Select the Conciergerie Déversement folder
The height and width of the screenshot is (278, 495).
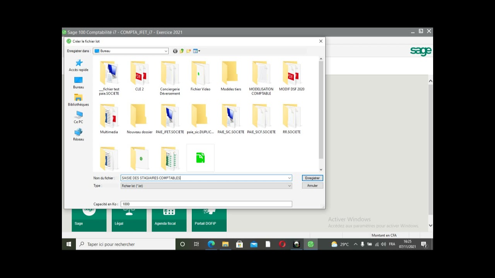[170, 78]
